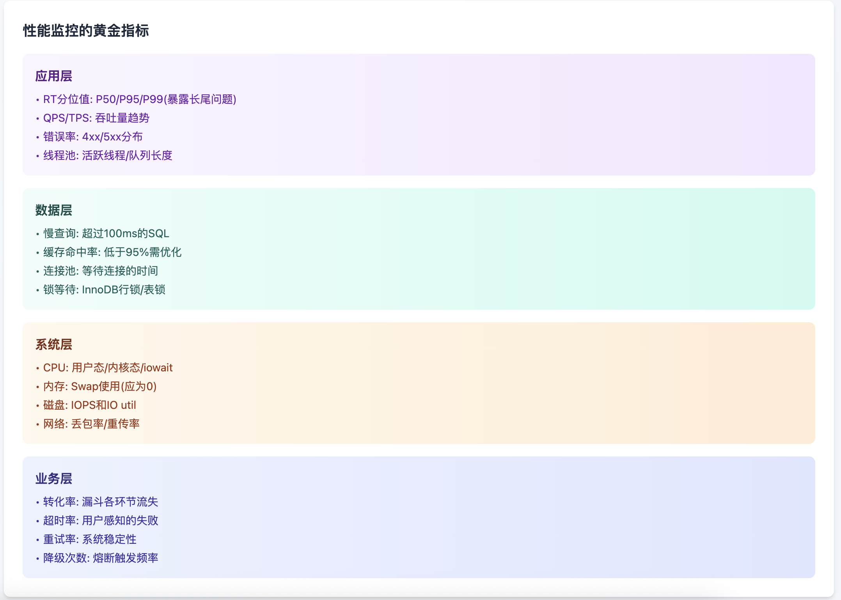Click the QPS/TPS 吞吐量趋势 line
This screenshot has height=600, width=841.
96,118
